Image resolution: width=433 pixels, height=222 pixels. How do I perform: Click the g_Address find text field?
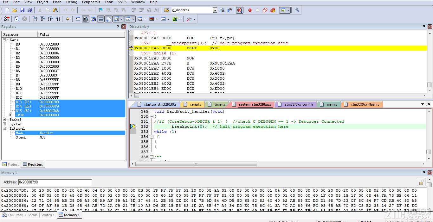192,10
